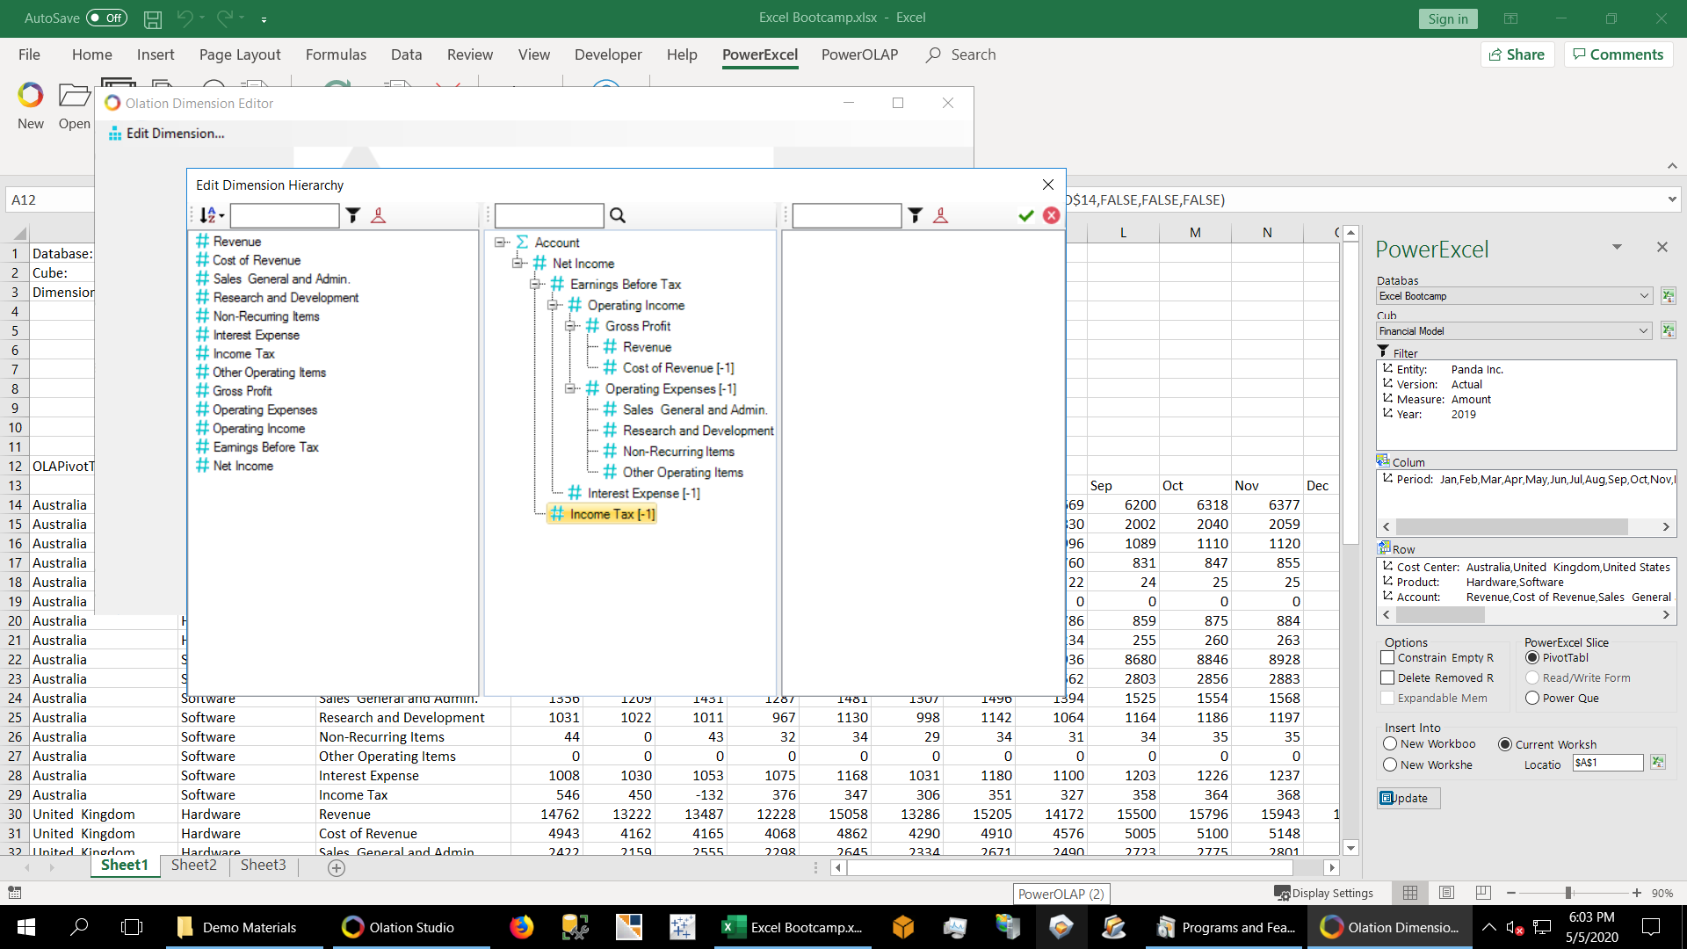Click the left pane filter text field
The image size is (1687, 949).
point(285,215)
